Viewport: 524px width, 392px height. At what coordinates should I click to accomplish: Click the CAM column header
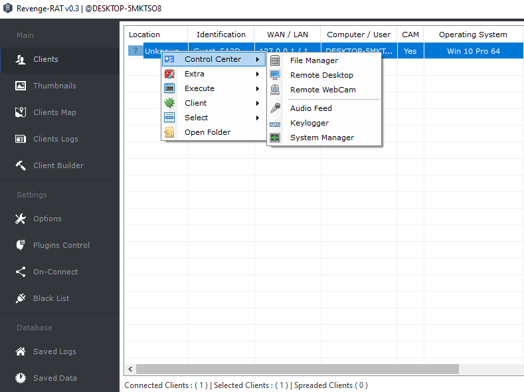coord(410,35)
